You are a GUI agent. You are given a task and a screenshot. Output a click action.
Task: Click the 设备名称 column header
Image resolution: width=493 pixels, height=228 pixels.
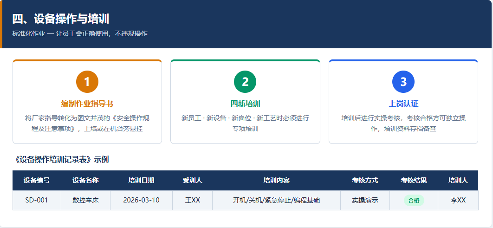click(85, 181)
